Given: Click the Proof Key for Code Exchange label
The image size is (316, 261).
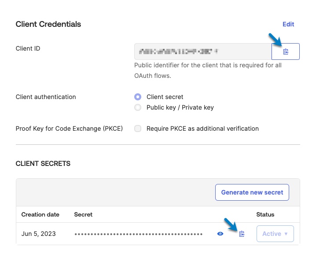Looking at the screenshot, I should (x=69, y=129).
